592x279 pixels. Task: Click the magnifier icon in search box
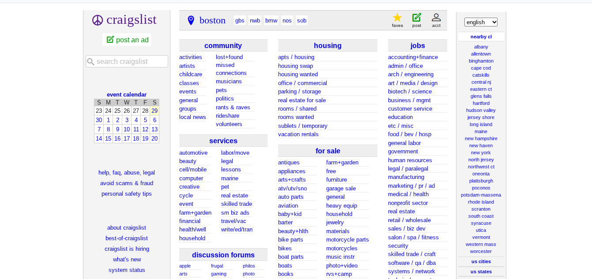tap(91, 62)
